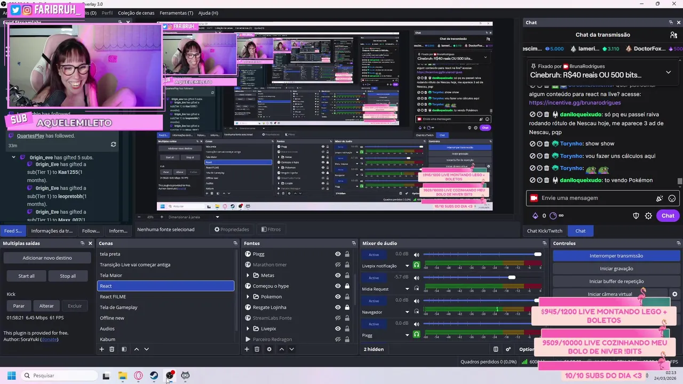Image resolution: width=683 pixels, height=384 pixels.
Task: Click Interromper transmissão
Action: 616,255
